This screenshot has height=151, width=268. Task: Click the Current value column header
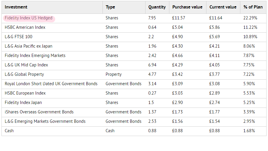coord(223,7)
